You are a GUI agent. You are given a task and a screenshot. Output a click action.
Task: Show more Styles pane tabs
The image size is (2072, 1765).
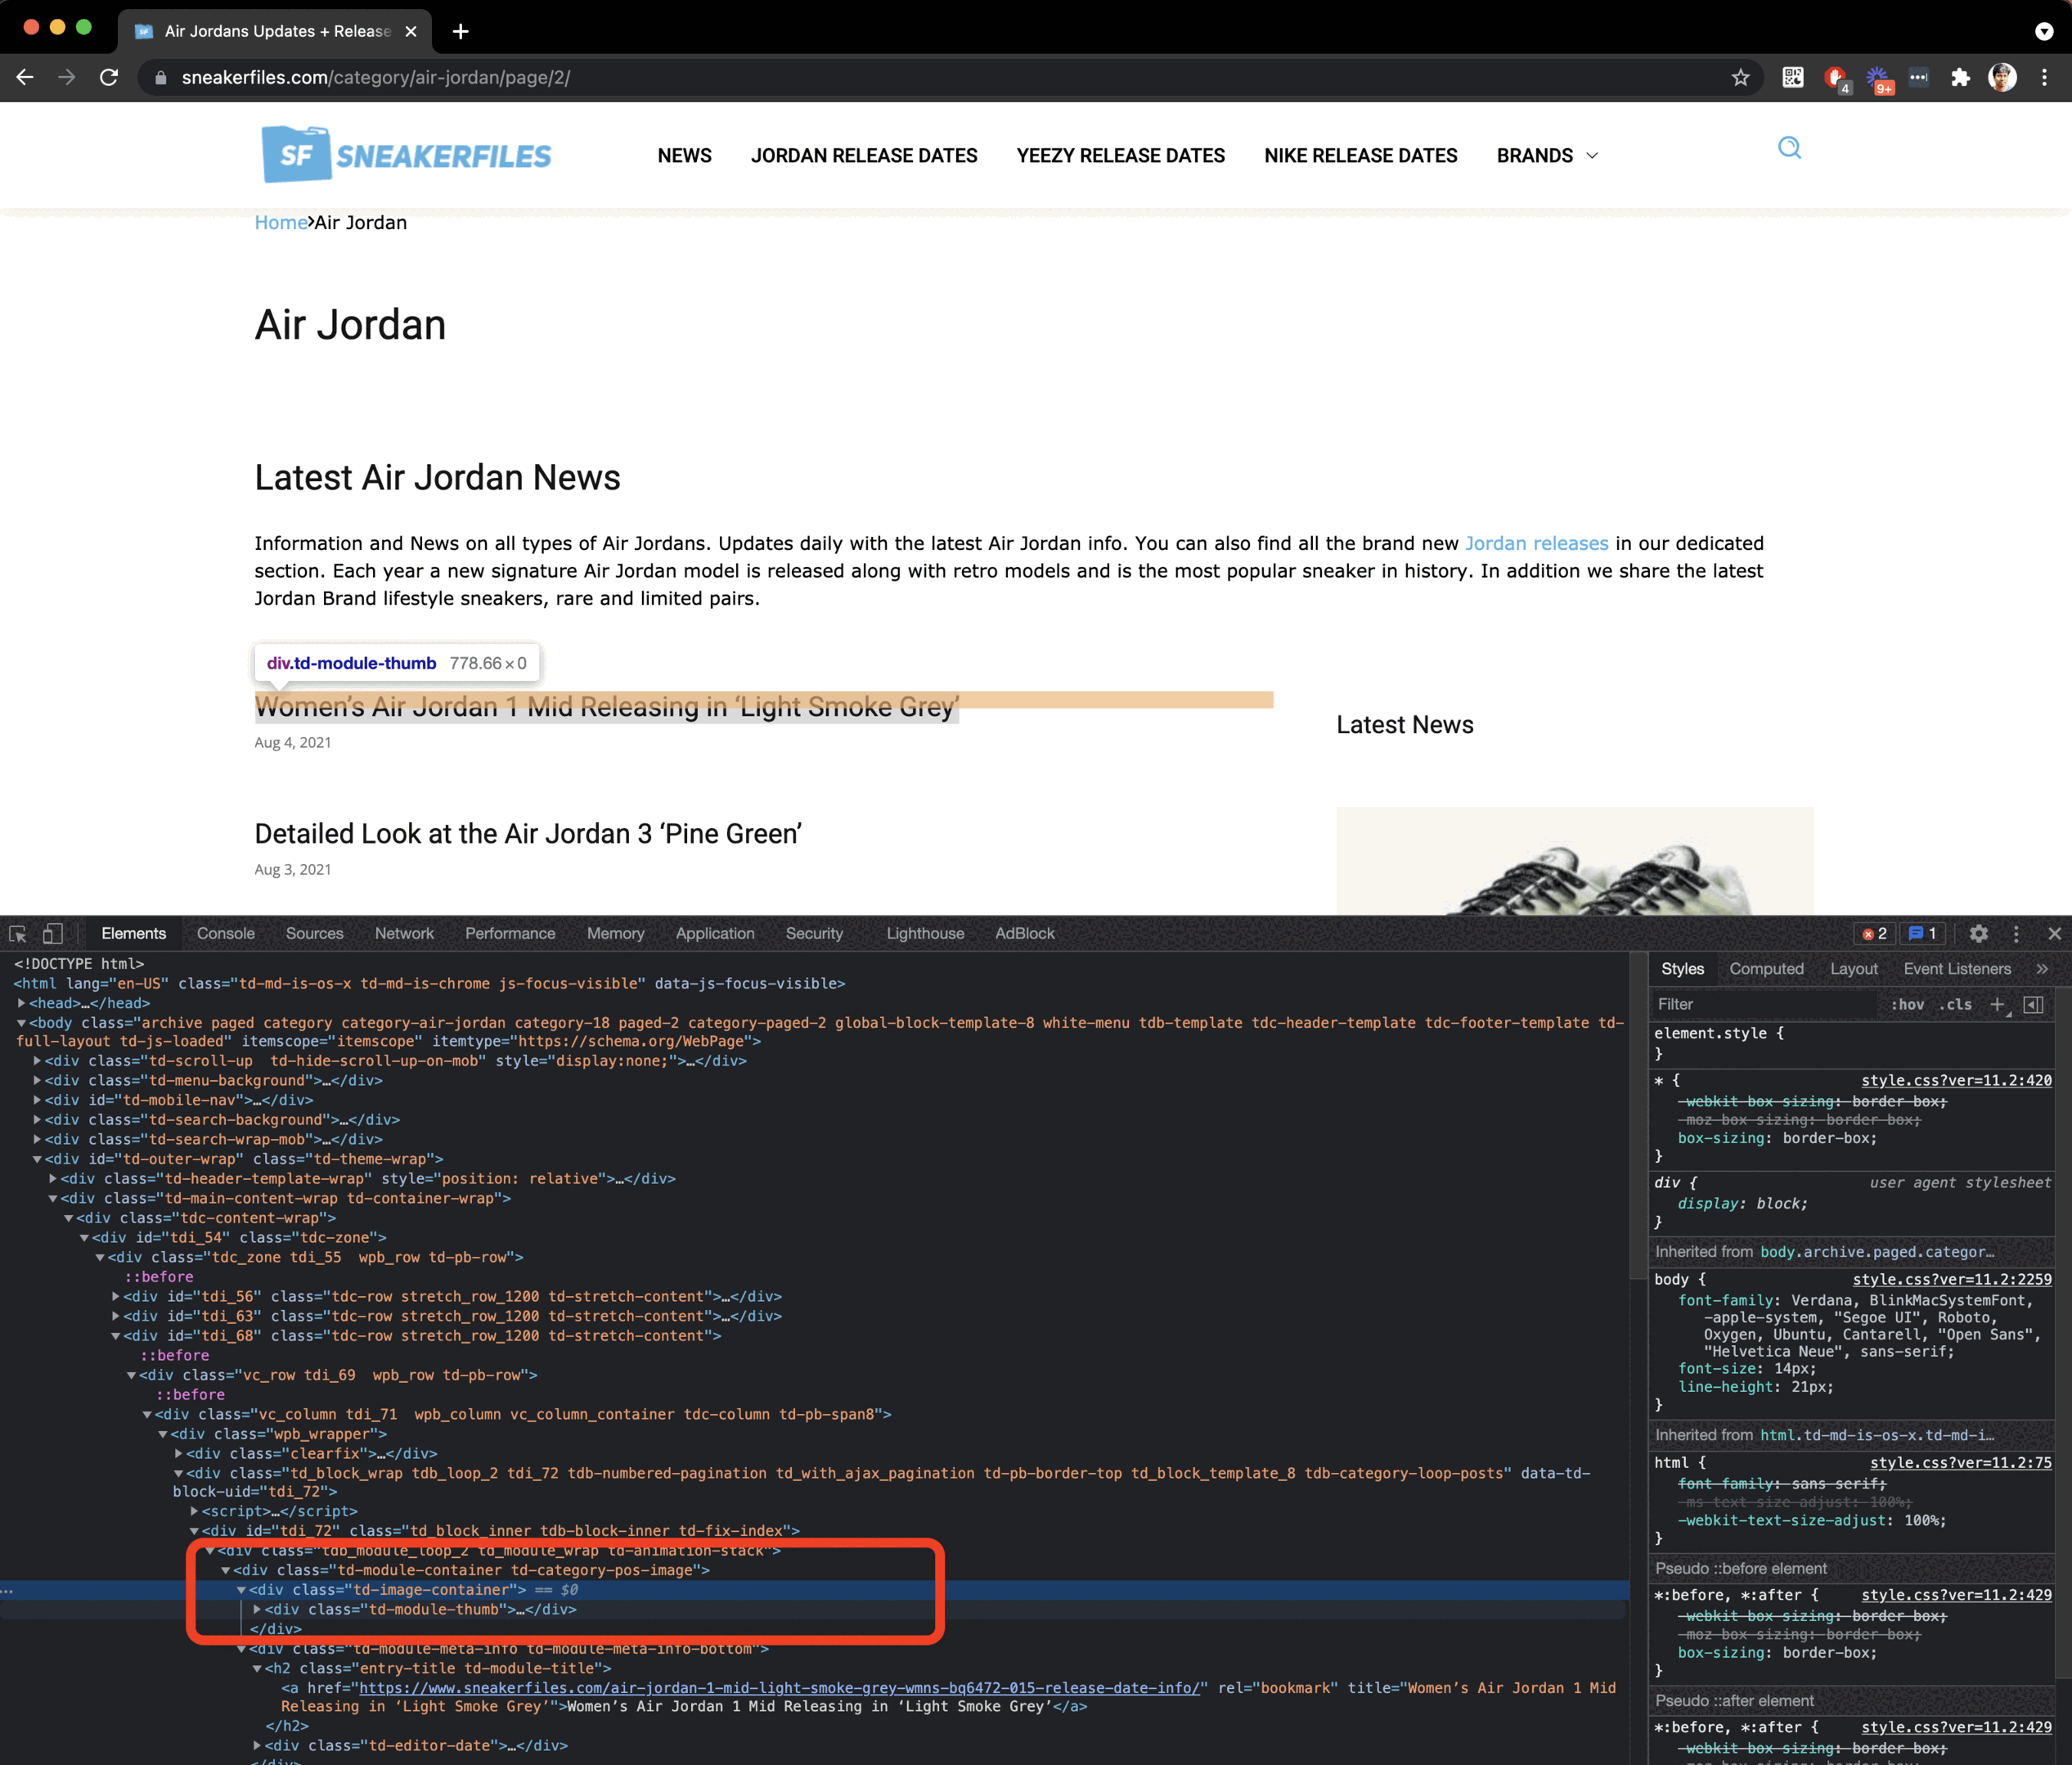2042,969
